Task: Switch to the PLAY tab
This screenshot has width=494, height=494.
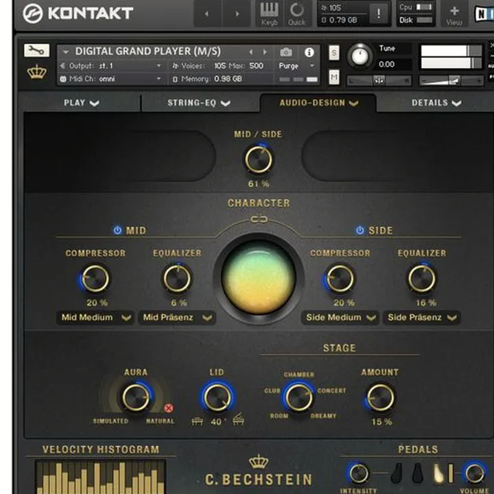Action: click(x=81, y=103)
